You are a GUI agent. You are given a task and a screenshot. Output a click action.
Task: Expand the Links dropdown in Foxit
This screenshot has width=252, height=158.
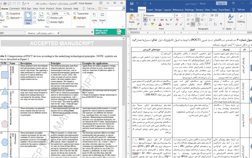point(94,23)
